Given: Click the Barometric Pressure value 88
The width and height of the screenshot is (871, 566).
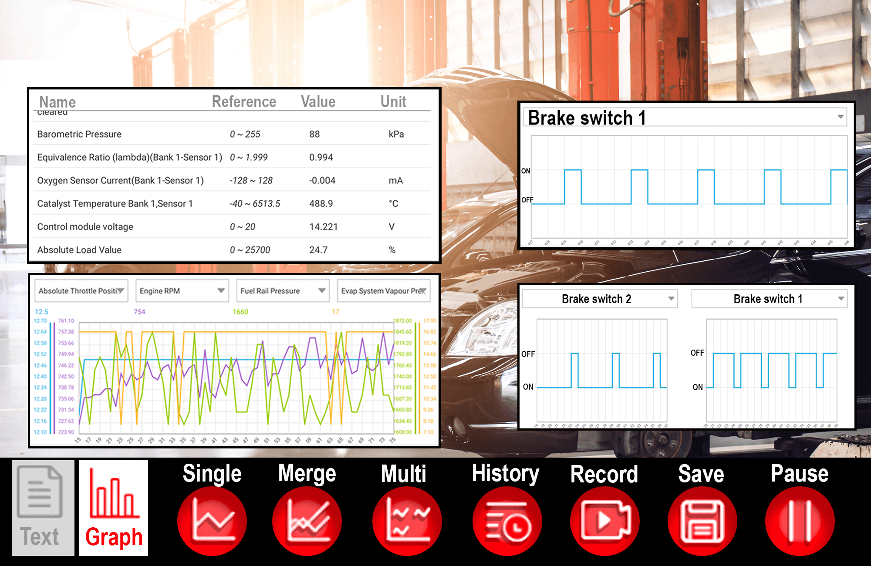Looking at the screenshot, I should click(314, 134).
